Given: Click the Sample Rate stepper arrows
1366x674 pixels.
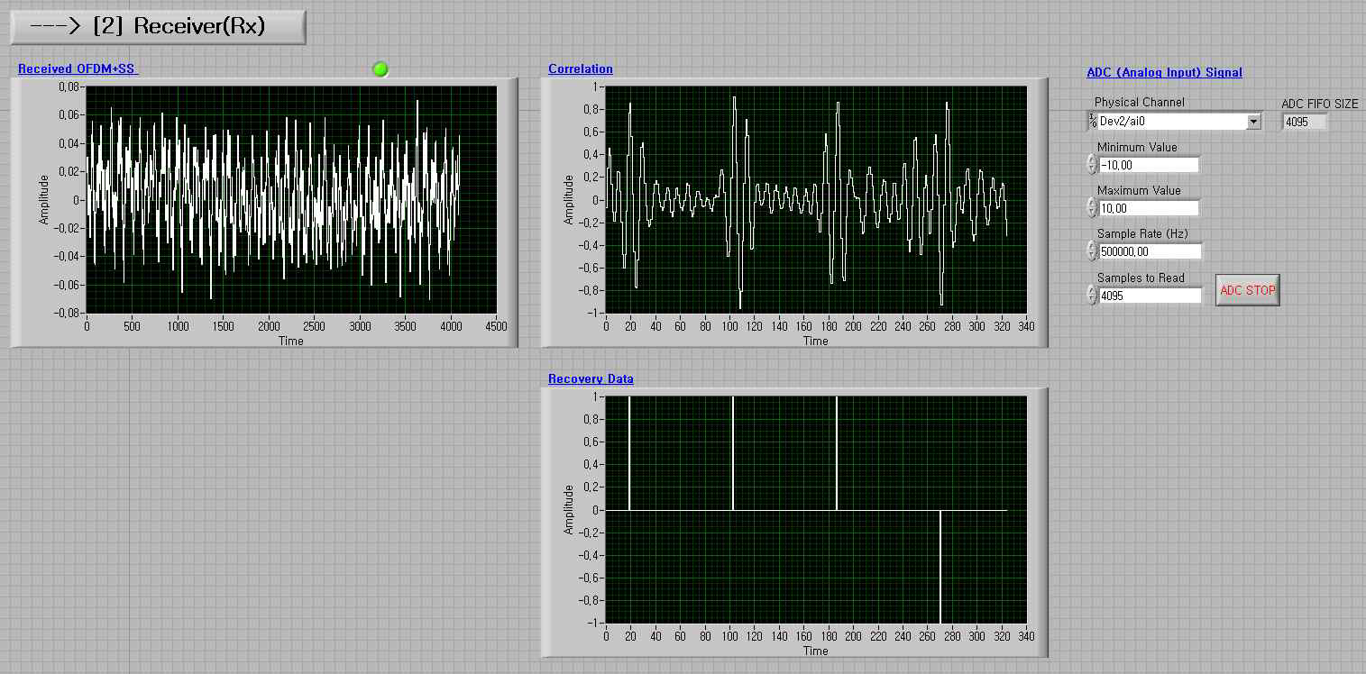Looking at the screenshot, I should [1092, 251].
